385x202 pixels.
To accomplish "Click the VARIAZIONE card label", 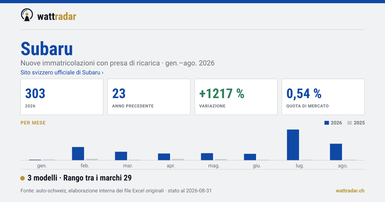I will coord(212,106).
